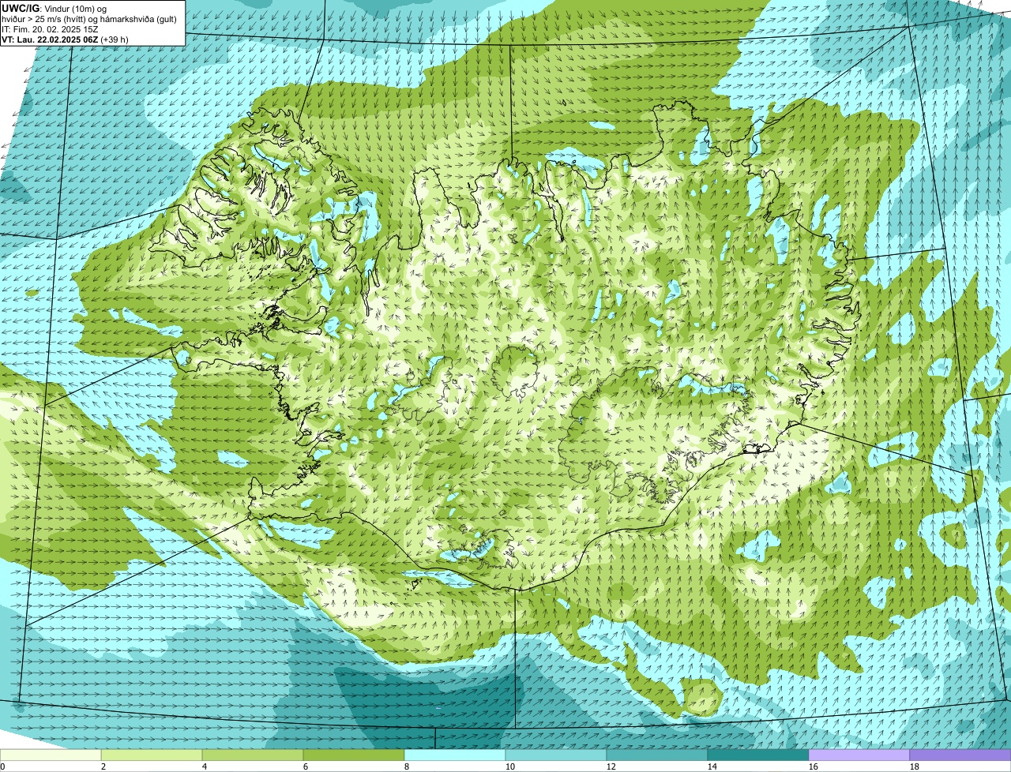Click the dark green 6–8 m/s legend swatch
This screenshot has width=1011, height=772.
(354, 755)
